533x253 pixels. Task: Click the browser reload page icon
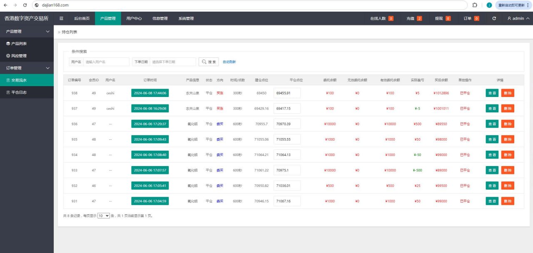25,5
